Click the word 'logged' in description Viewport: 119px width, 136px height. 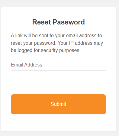point(25,50)
